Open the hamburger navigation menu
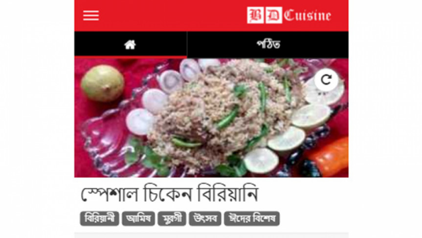 (91, 15)
